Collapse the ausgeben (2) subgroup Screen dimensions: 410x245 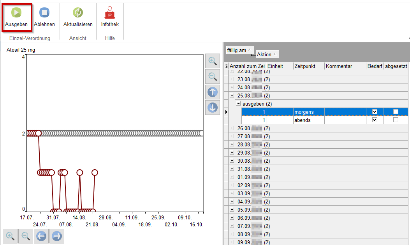[239, 104]
